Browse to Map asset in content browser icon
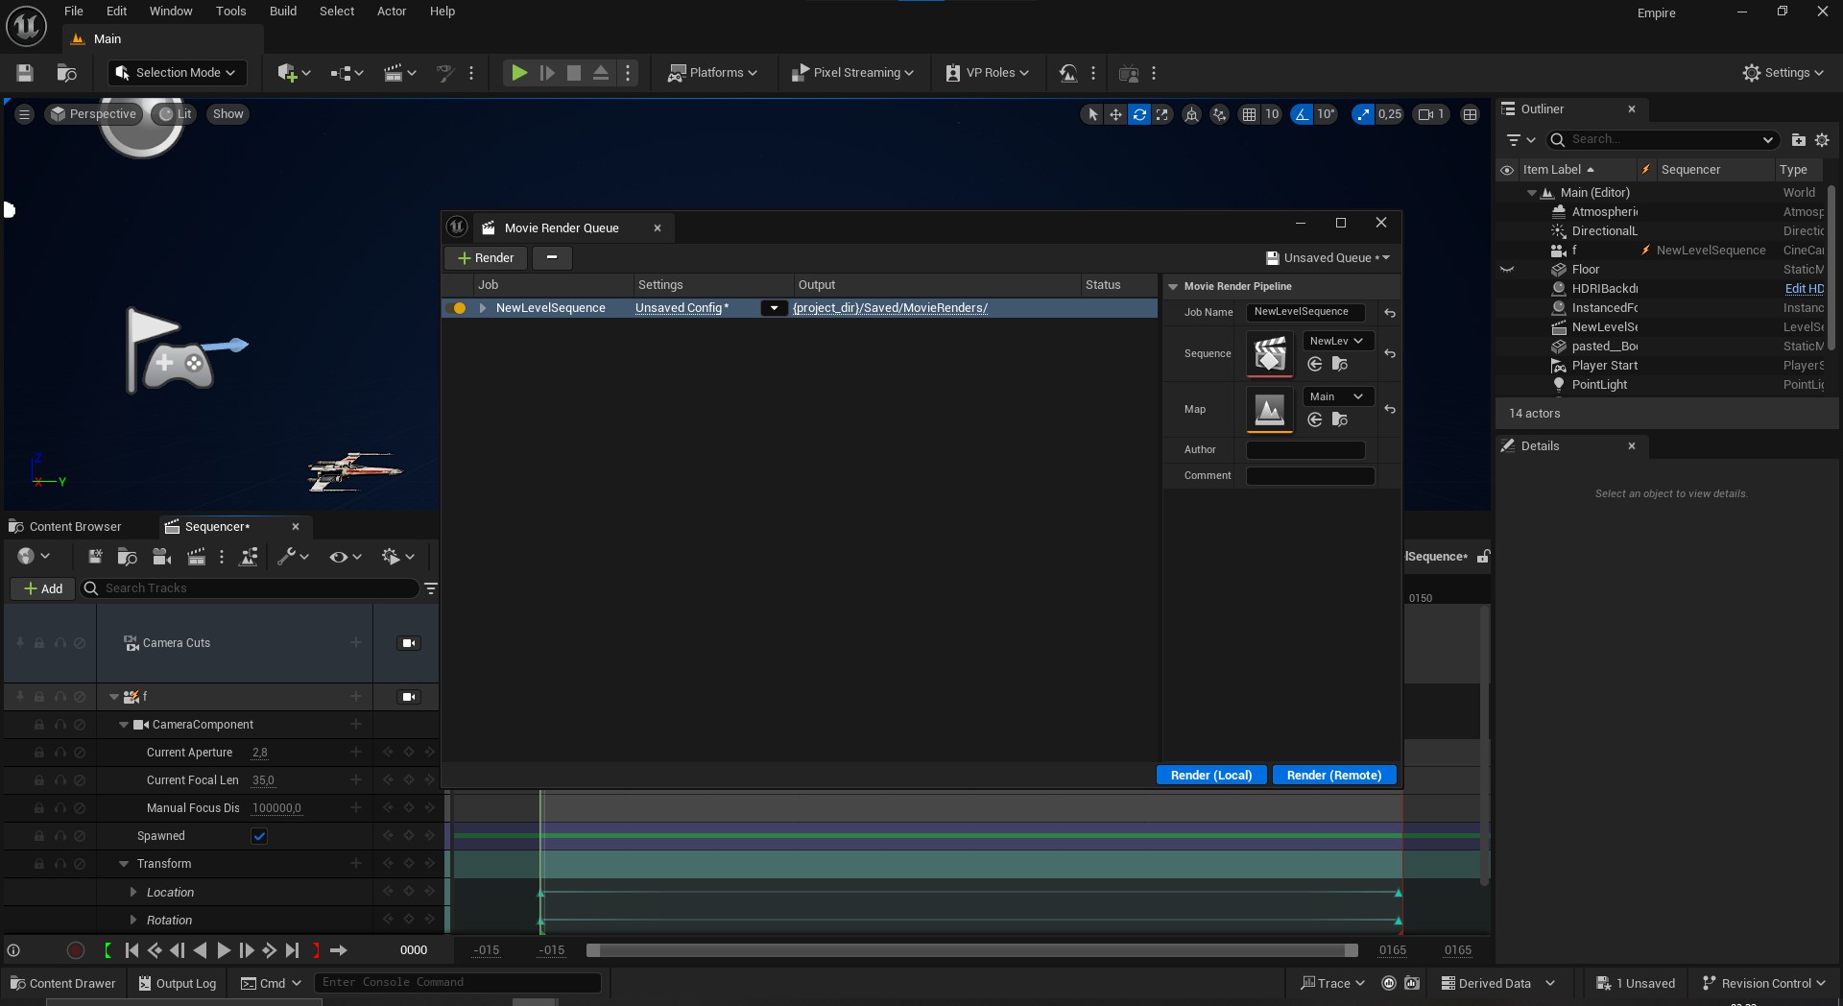Viewport: 1843px width, 1006px height. (x=1340, y=419)
